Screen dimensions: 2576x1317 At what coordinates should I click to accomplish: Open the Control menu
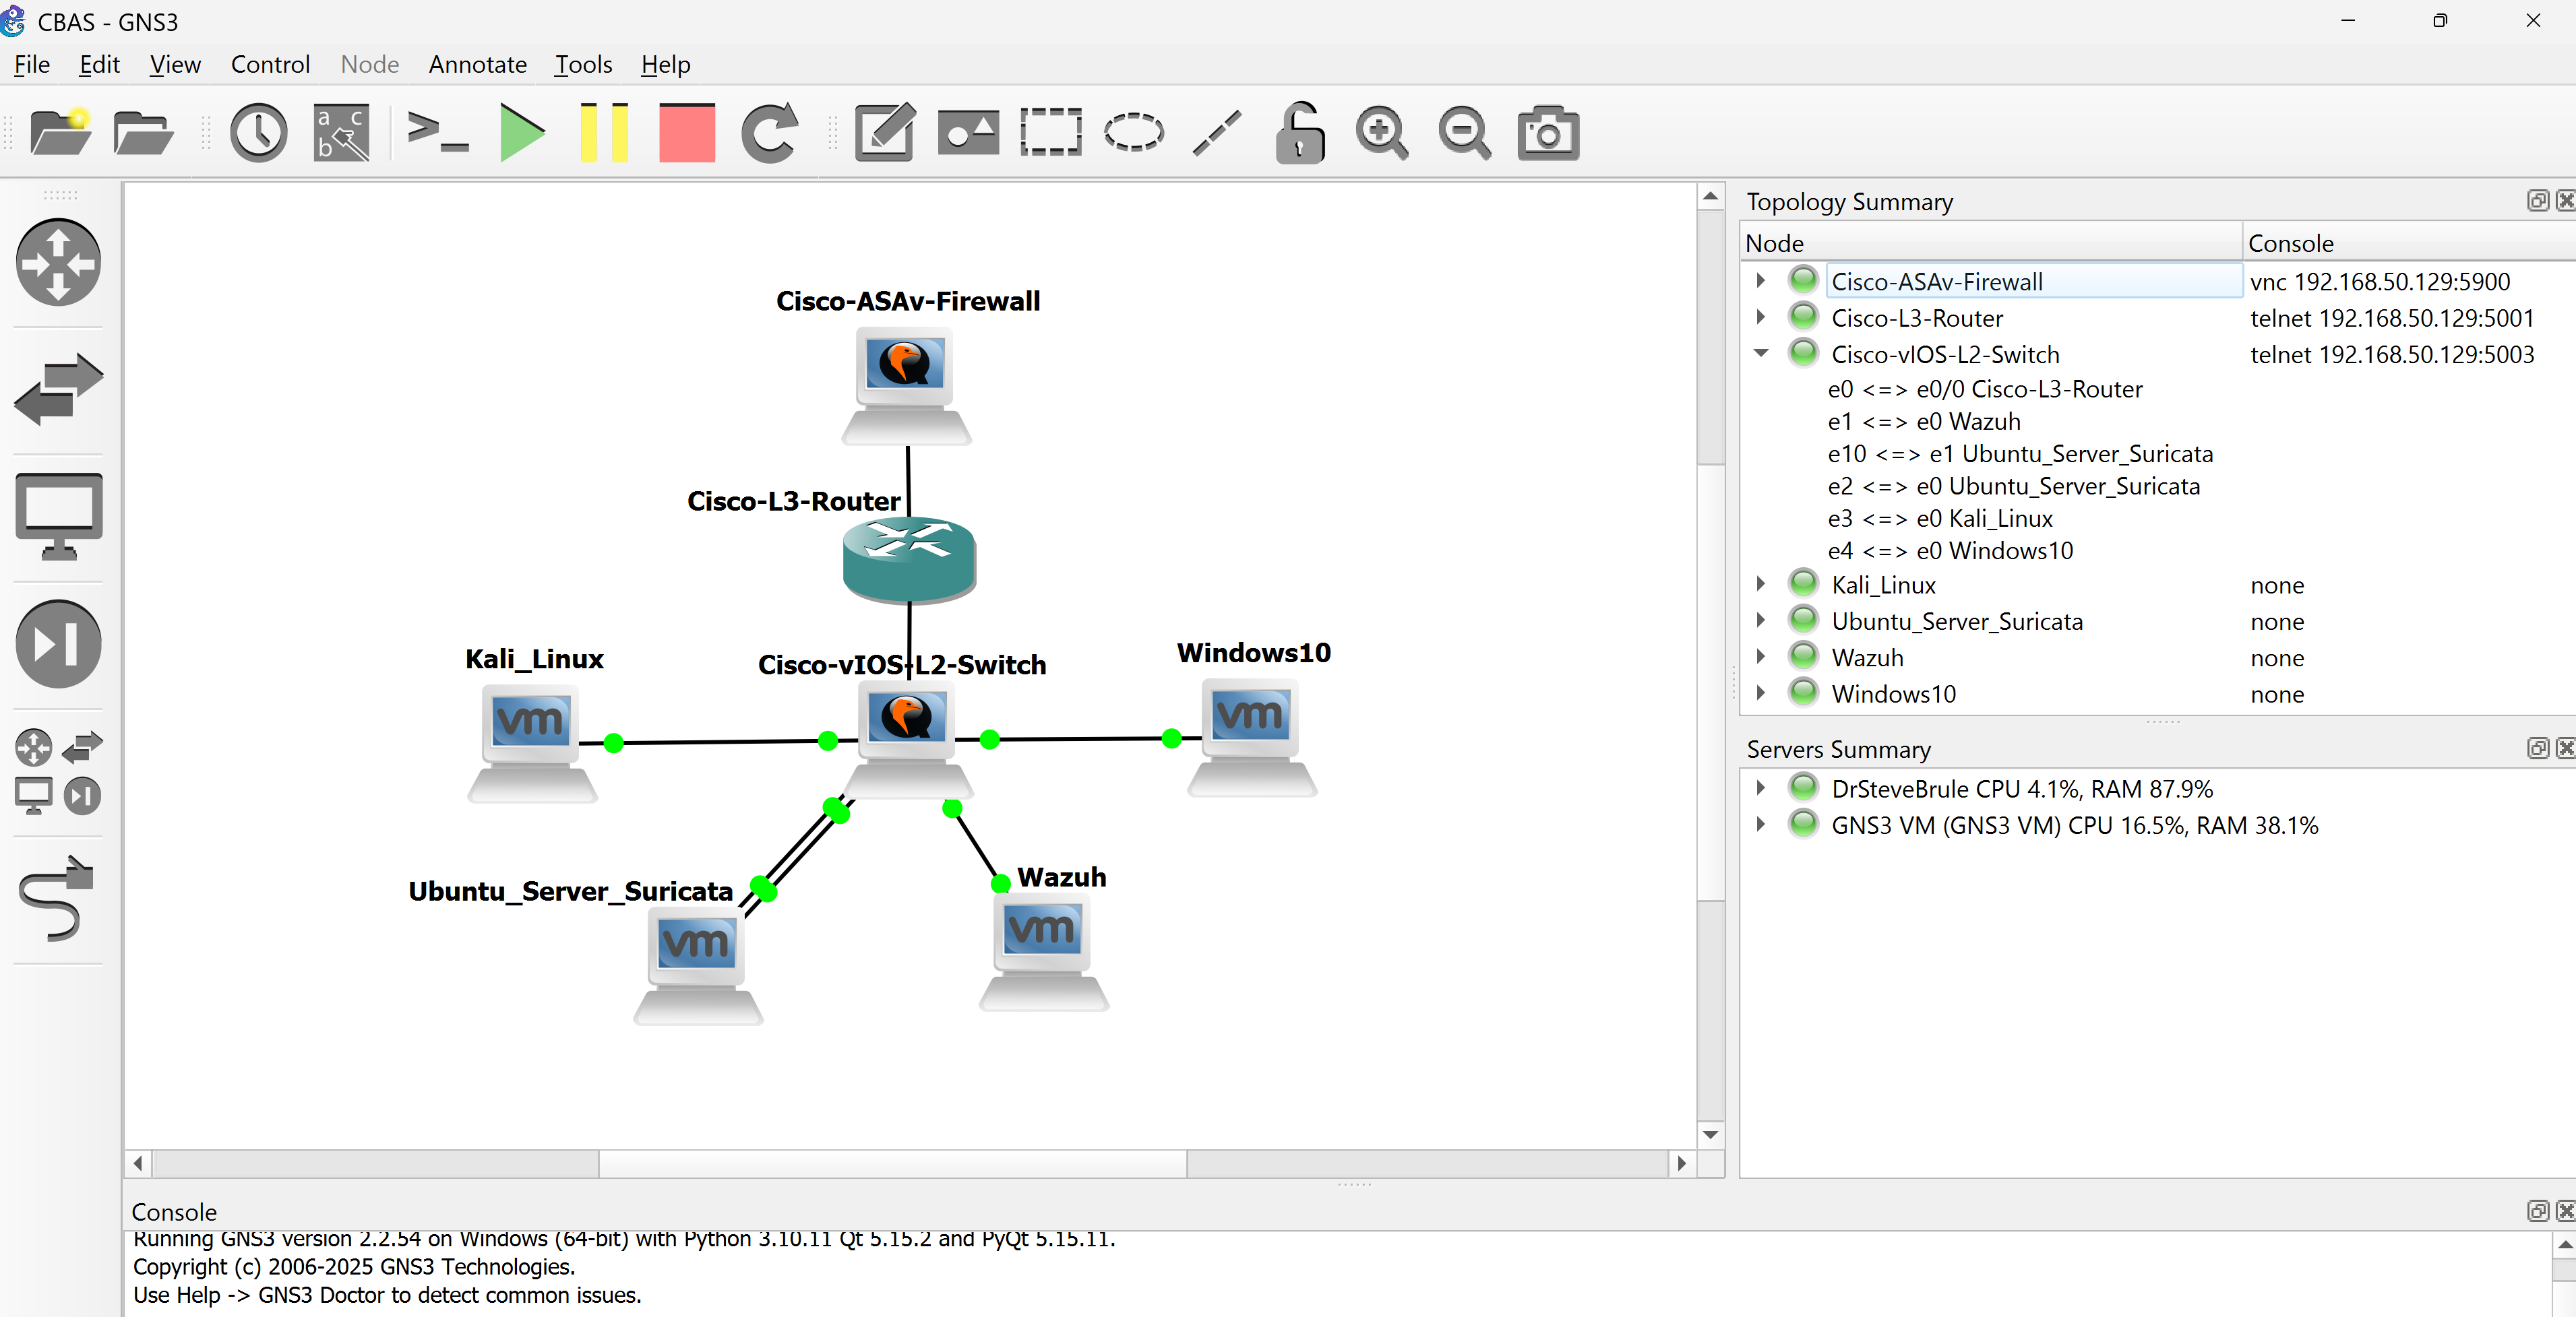click(x=270, y=64)
